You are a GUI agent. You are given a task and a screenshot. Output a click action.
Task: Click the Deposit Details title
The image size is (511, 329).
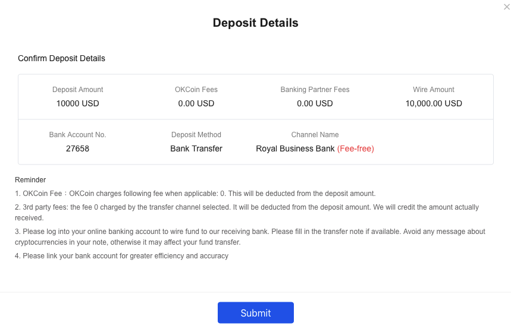tap(256, 23)
